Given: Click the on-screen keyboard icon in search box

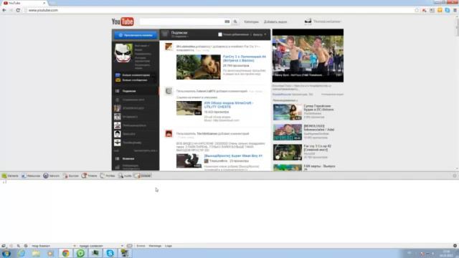Looking at the screenshot, I should 227,21.
